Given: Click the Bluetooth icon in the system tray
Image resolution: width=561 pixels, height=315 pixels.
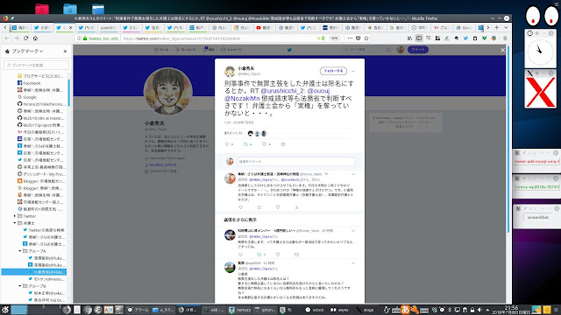Looking at the screenshot, I should click(x=450, y=310).
